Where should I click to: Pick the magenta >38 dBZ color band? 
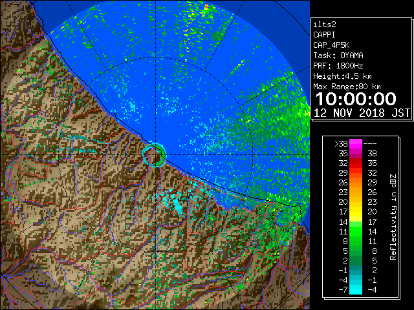click(x=356, y=144)
